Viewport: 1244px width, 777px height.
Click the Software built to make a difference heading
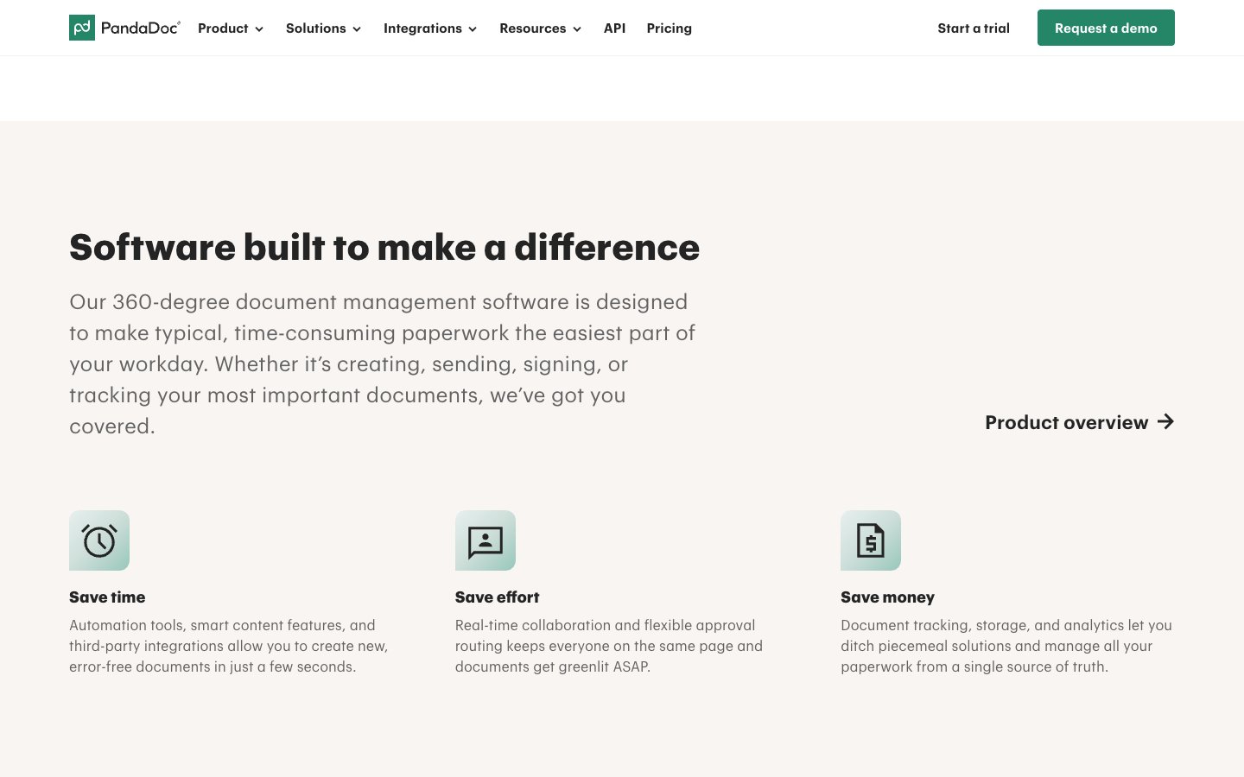point(384,248)
